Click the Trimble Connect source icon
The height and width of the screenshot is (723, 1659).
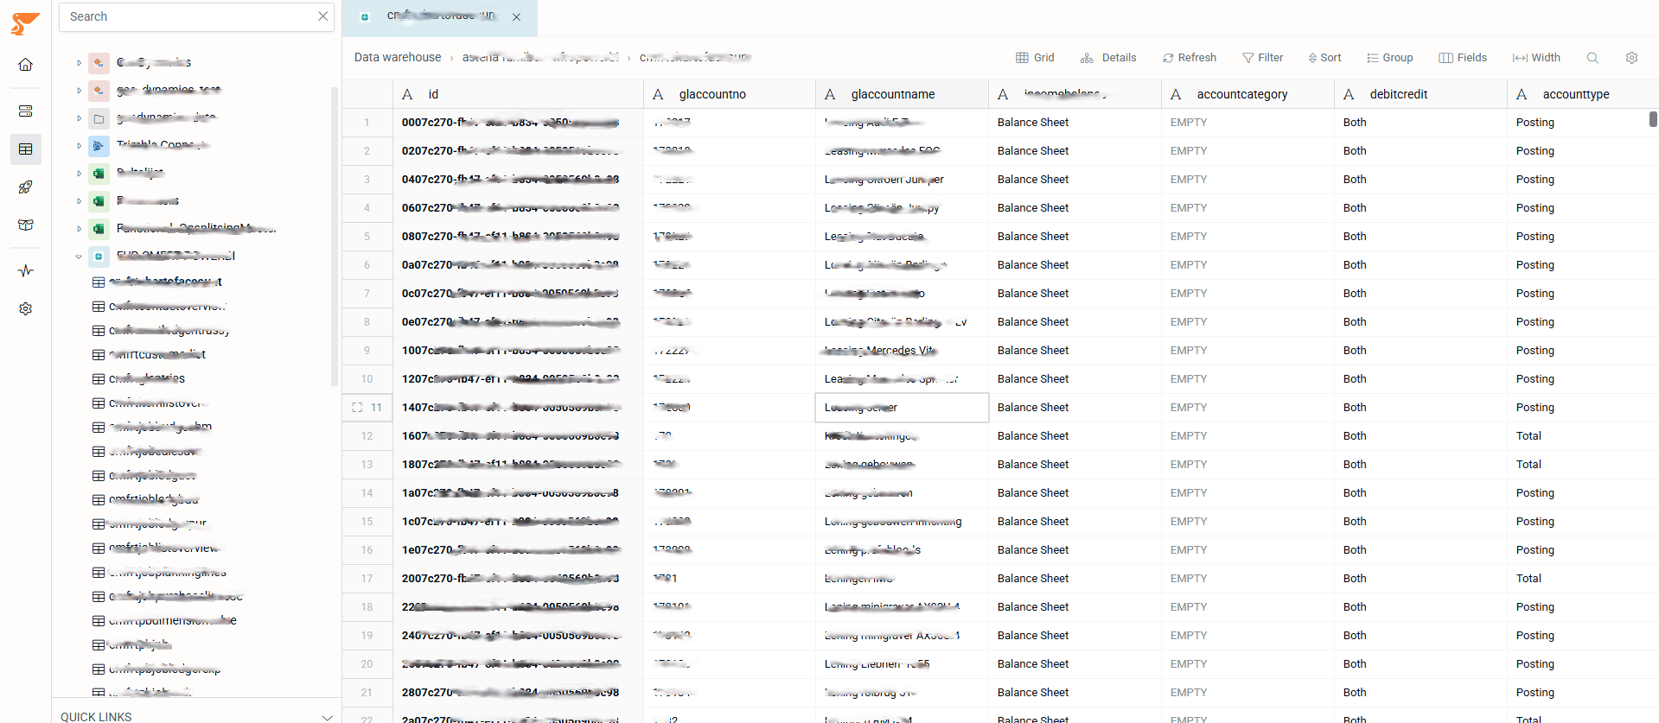click(99, 146)
